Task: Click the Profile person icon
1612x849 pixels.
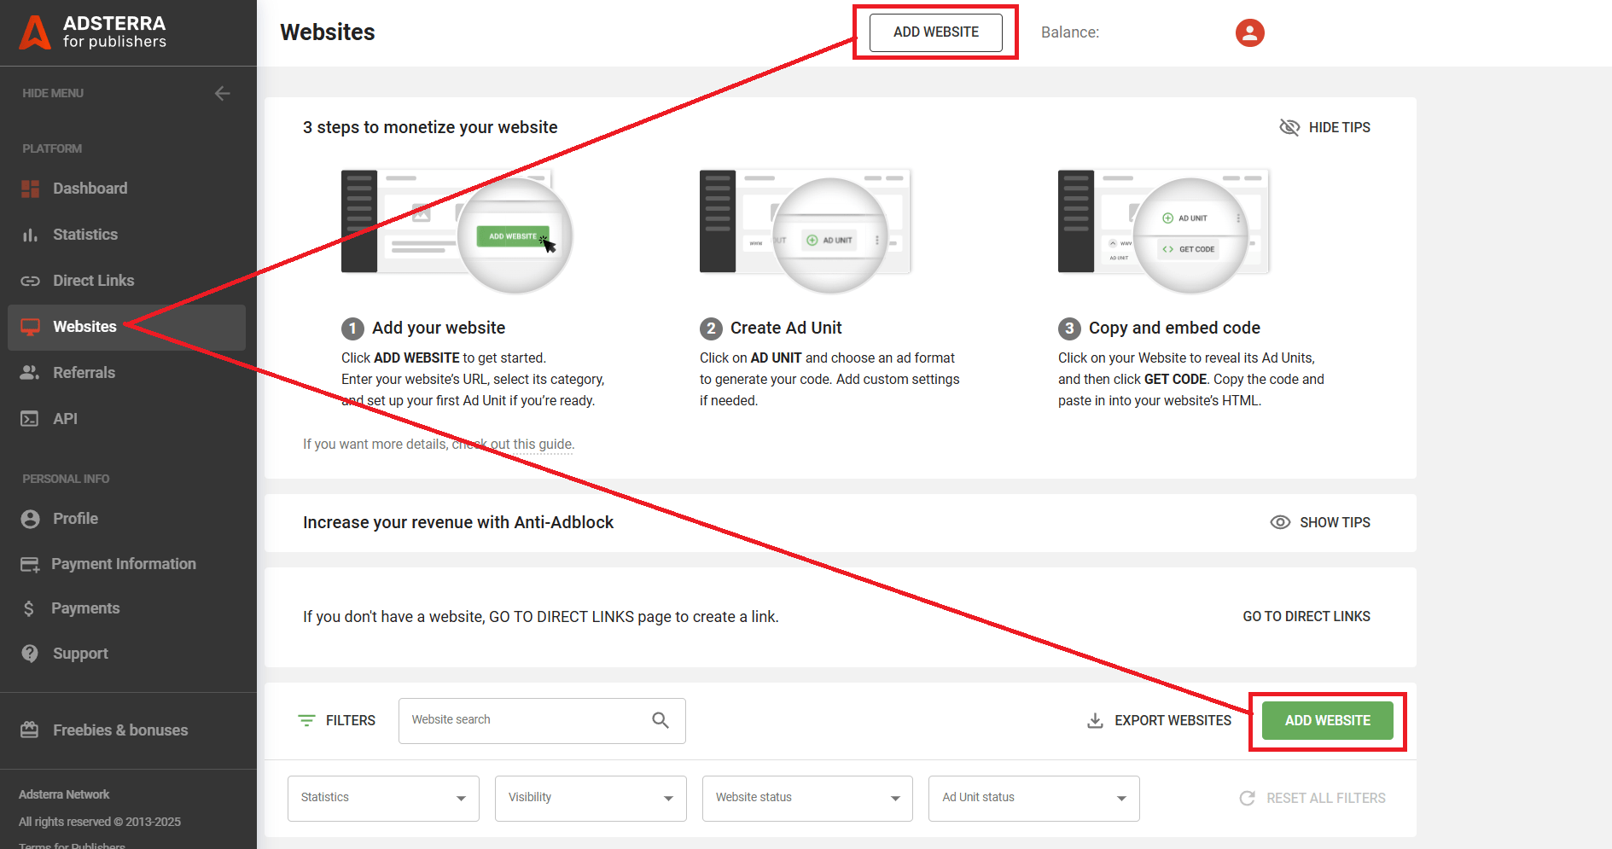Action: point(31,519)
